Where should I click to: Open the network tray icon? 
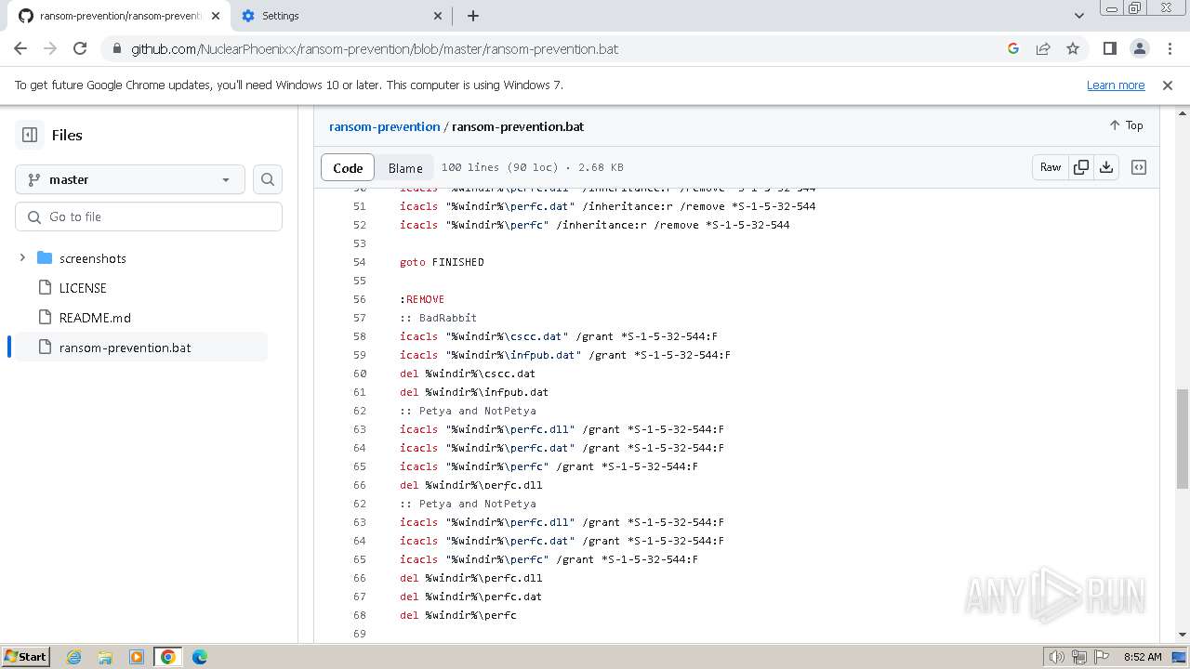1079,657
